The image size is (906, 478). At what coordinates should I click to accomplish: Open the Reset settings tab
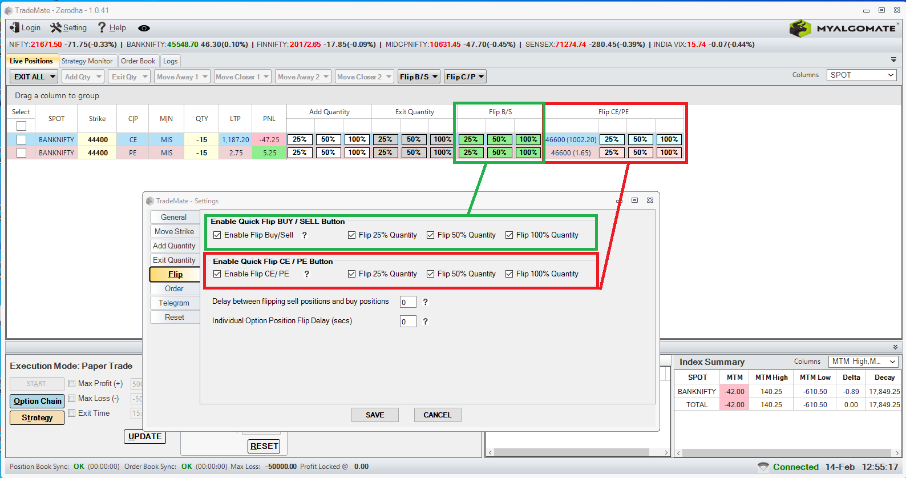click(x=174, y=318)
